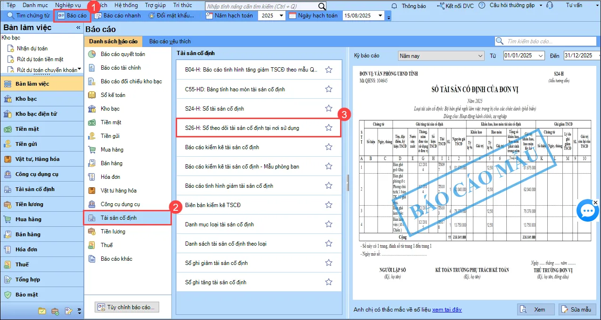This screenshot has width=601, height=320.
Task: Open the Kỳ báo cáo dropdown showing Năm nay
Action: click(x=479, y=56)
